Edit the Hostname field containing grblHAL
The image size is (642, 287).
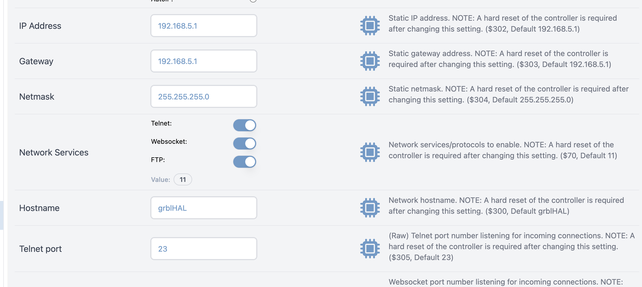[x=204, y=208]
